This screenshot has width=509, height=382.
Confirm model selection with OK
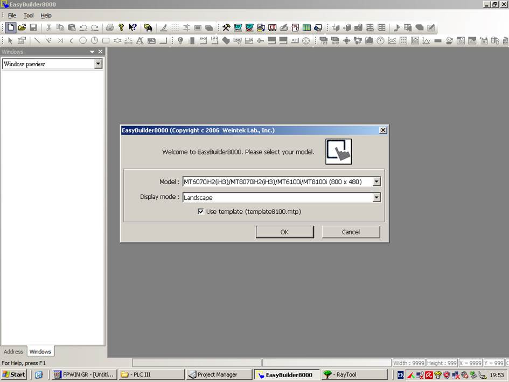click(284, 232)
